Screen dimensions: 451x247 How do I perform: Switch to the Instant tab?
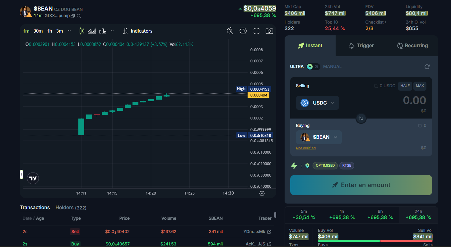[x=310, y=46]
